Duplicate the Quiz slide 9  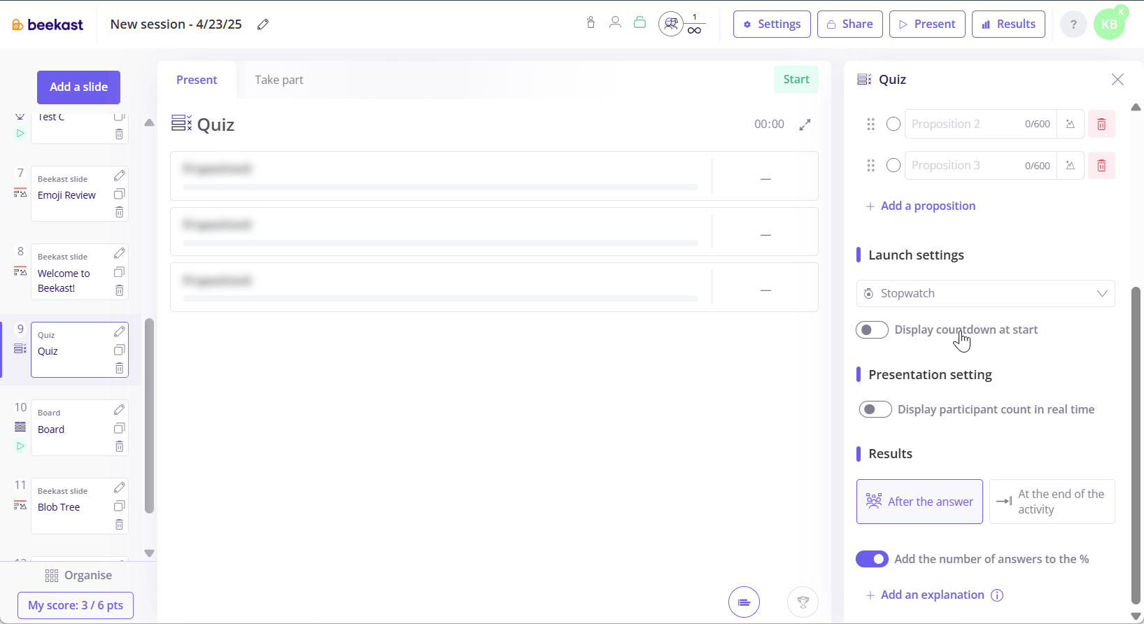[120, 350]
